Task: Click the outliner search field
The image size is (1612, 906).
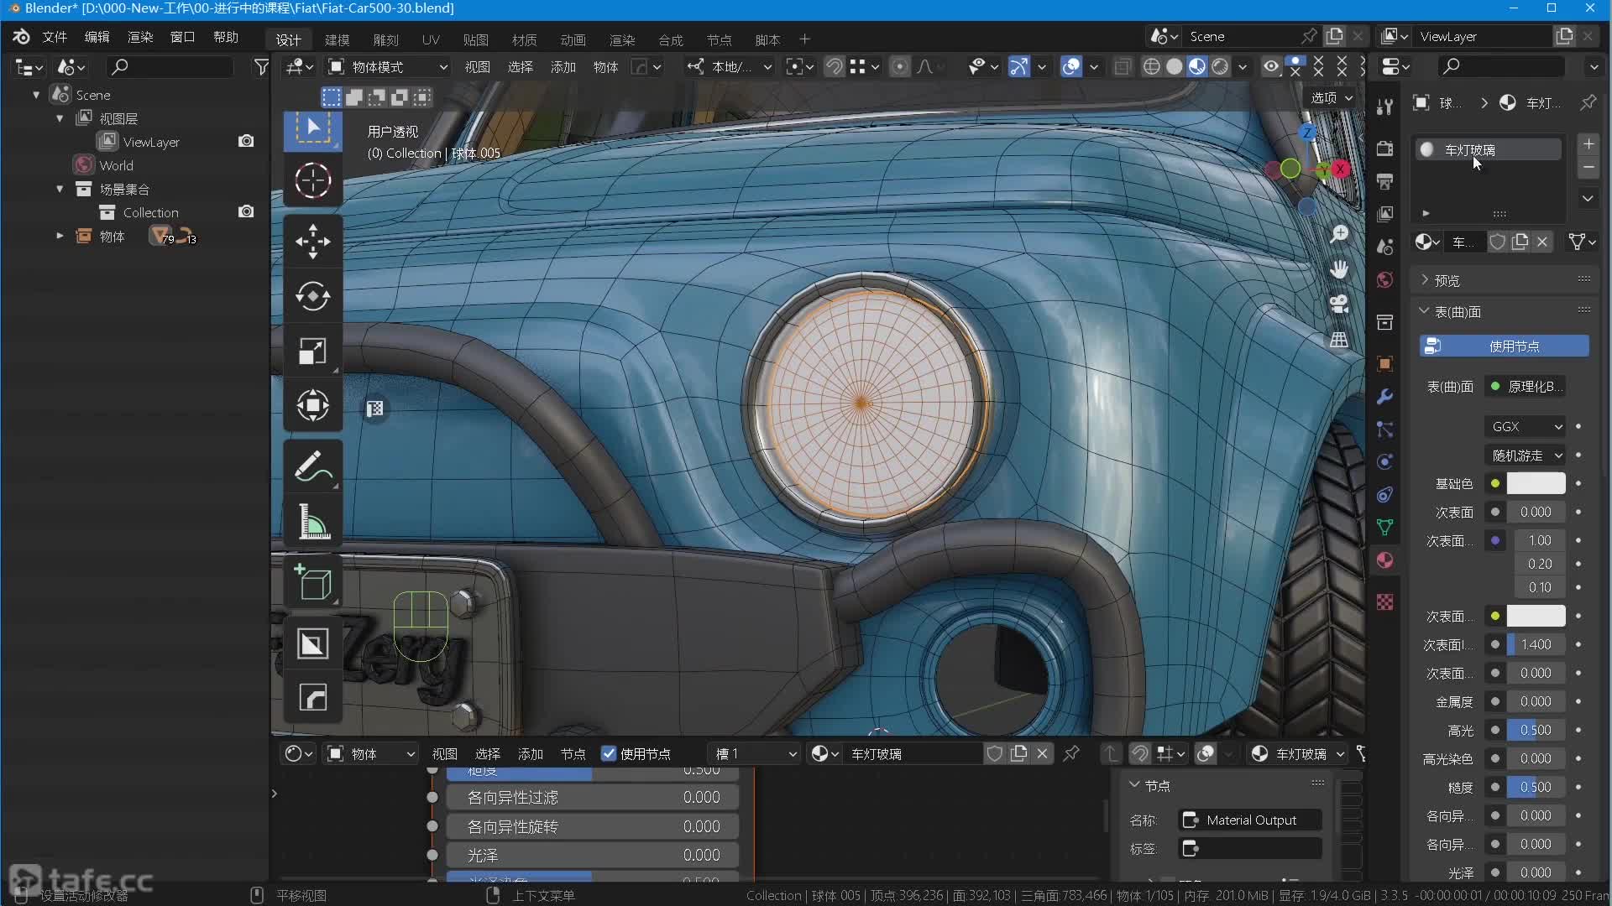Action: [170, 67]
